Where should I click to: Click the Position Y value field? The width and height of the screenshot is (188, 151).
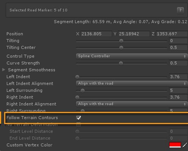coord(134,34)
